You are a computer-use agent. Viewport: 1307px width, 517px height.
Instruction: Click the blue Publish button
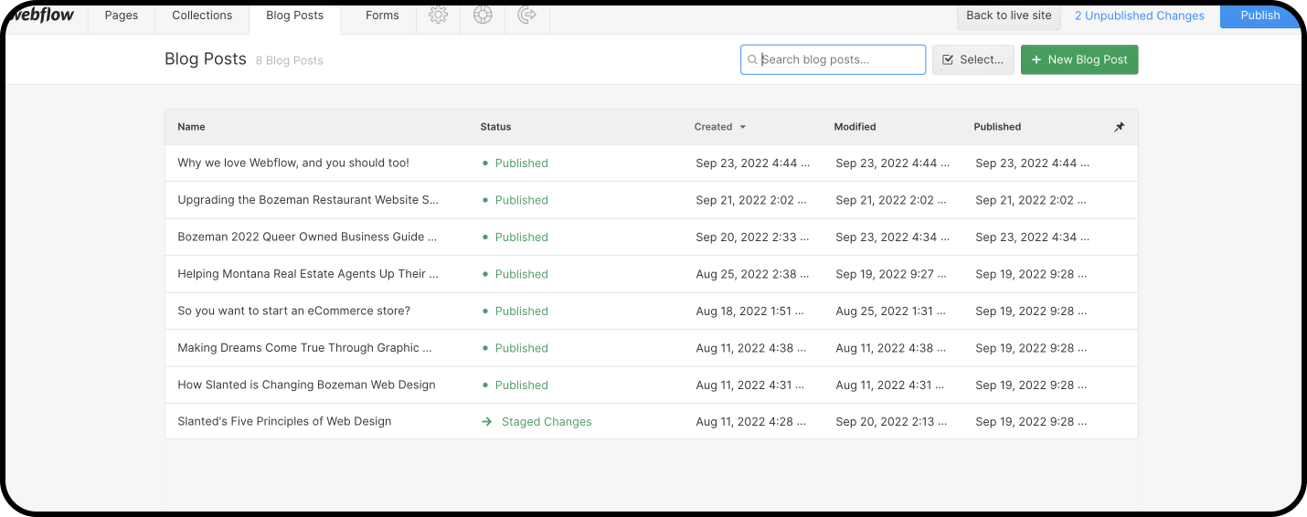[x=1259, y=16]
